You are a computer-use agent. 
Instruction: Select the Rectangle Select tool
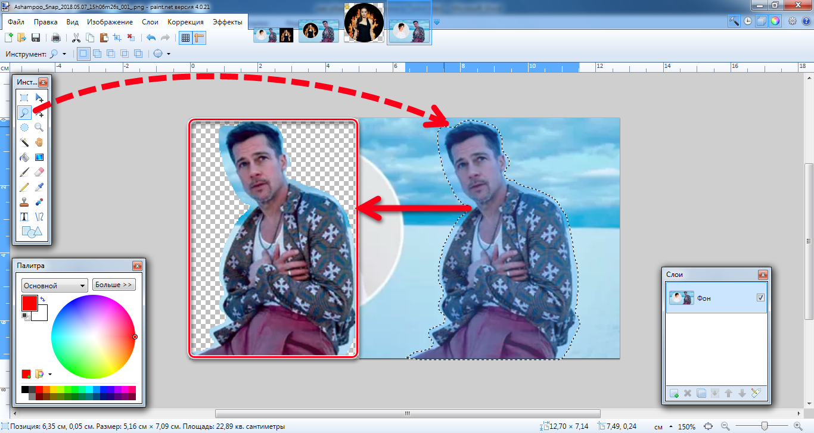(x=24, y=98)
